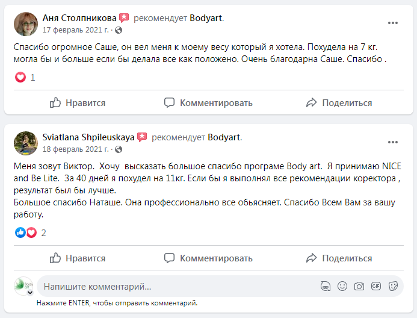This screenshot has height=318, width=417.
Task: Share Аня Столпникова's post
Action: coord(339,103)
